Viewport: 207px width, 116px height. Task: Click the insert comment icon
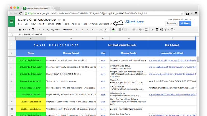[x=157, y=30]
